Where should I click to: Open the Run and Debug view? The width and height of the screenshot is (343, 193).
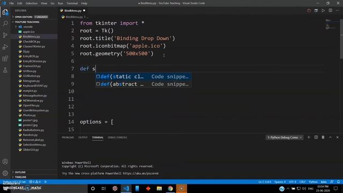[x=5, y=47]
